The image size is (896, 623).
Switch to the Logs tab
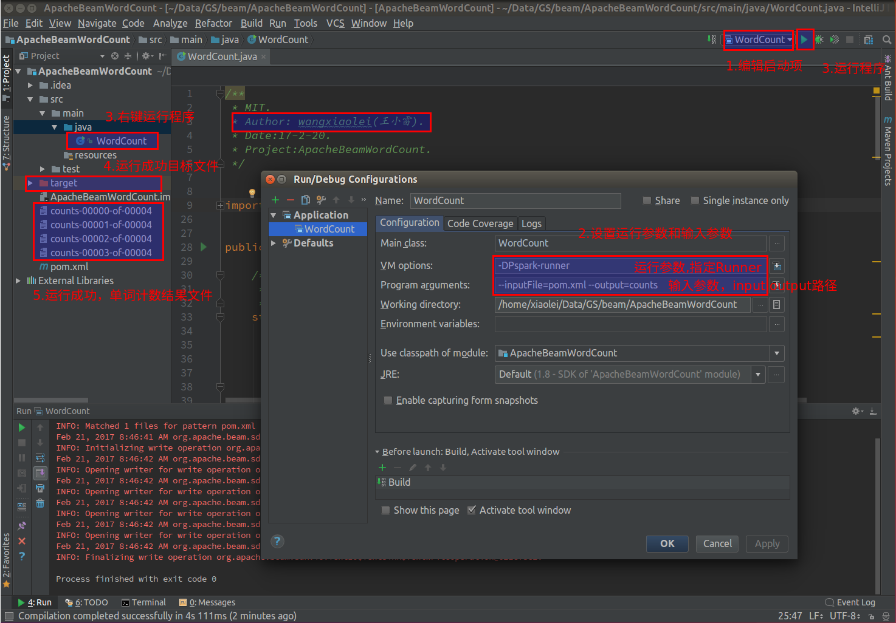pos(531,223)
